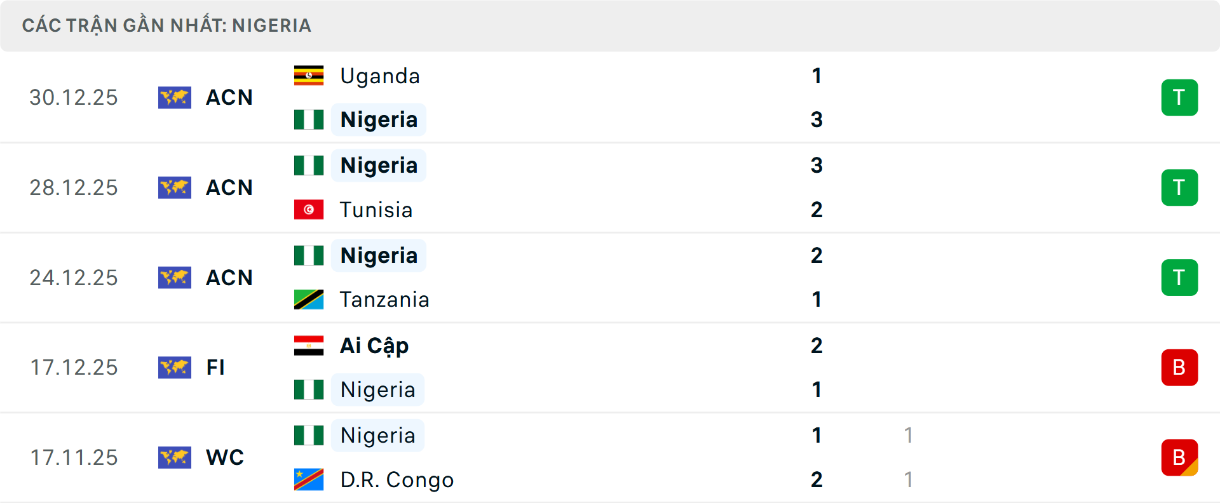Image resolution: width=1220 pixels, height=503 pixels.
Task: Select the Tunisia flag icon
Action: point(309,210)
